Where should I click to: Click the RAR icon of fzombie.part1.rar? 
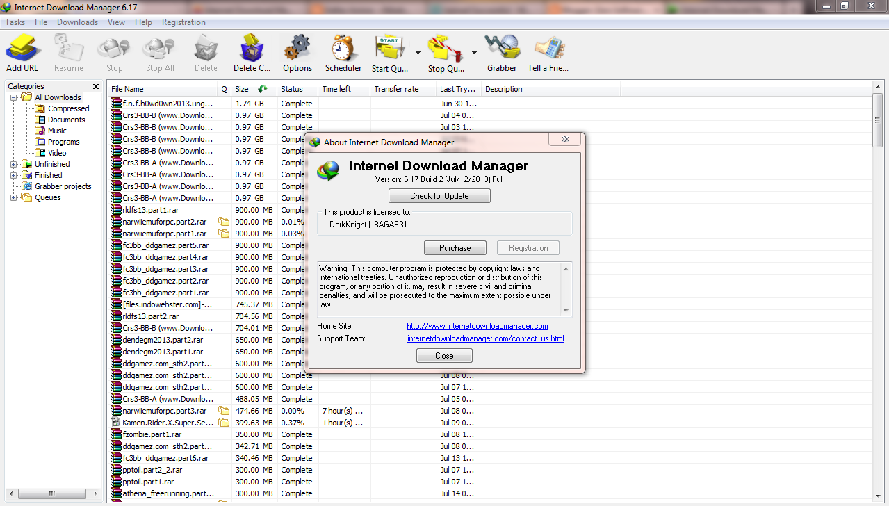click(117, 434)
